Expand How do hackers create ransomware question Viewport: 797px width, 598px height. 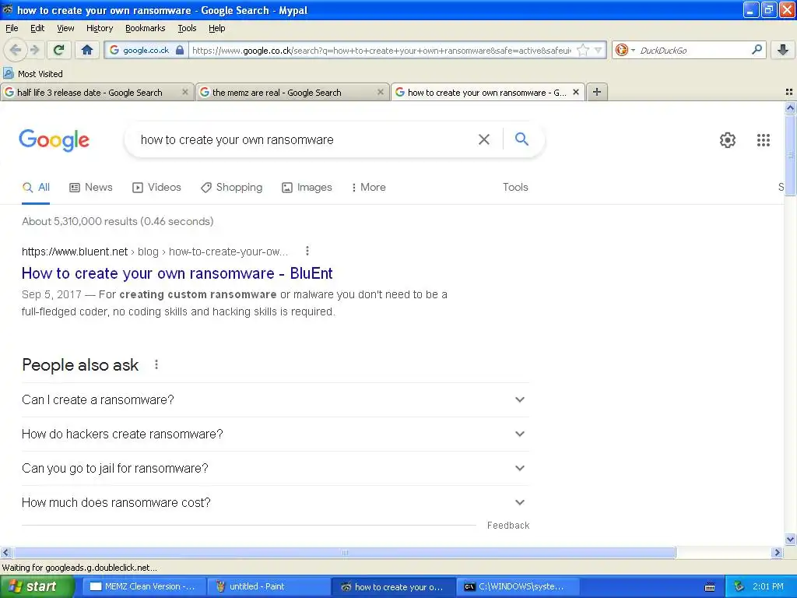pos(275,434)
